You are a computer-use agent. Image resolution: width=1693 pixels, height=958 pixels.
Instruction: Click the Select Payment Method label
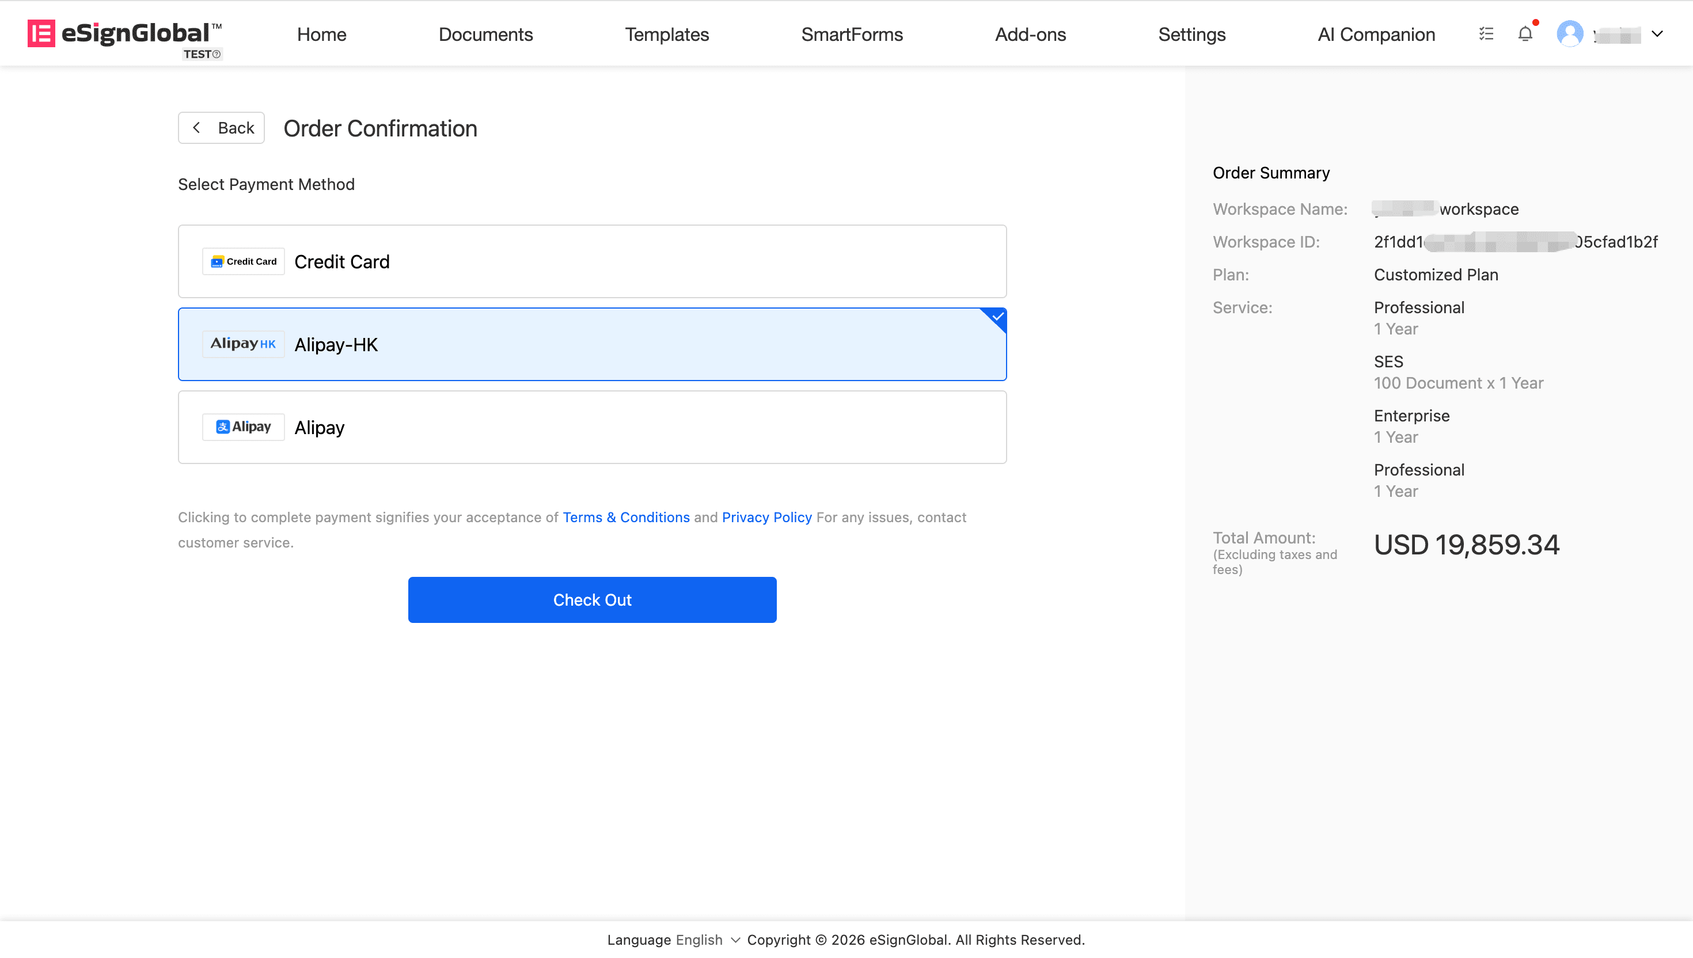tap(267, 184)
